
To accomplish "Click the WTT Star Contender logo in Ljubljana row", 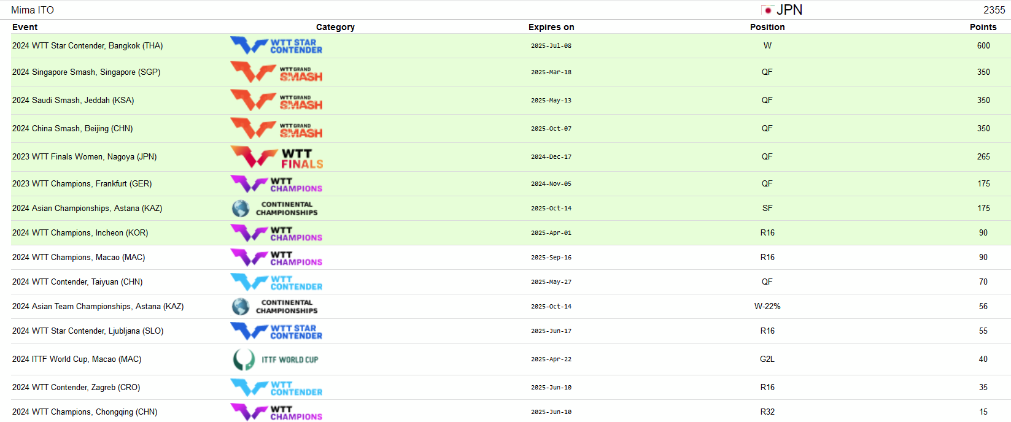I will click(x=276, y=331).
